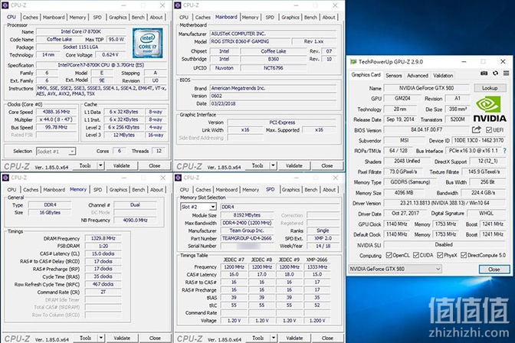This screenshot has width=515, height=343.
Task: Click the GM204 GPU value
Action: click(402, 99)
